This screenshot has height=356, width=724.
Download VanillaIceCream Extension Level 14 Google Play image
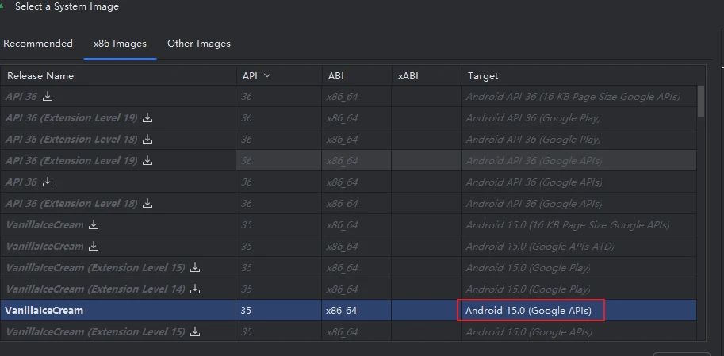tap(195, 289)
